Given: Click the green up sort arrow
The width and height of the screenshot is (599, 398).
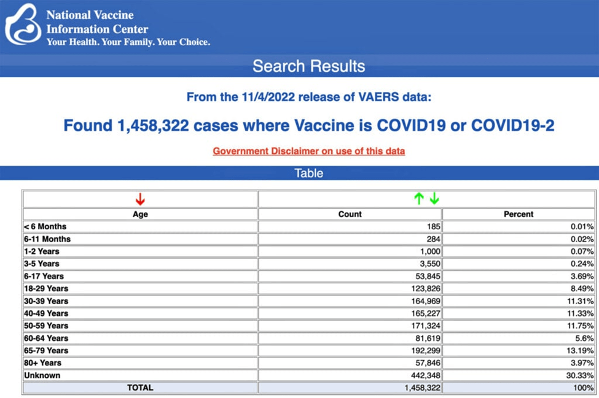Looking at the screenshot, I should pos(419,199).
